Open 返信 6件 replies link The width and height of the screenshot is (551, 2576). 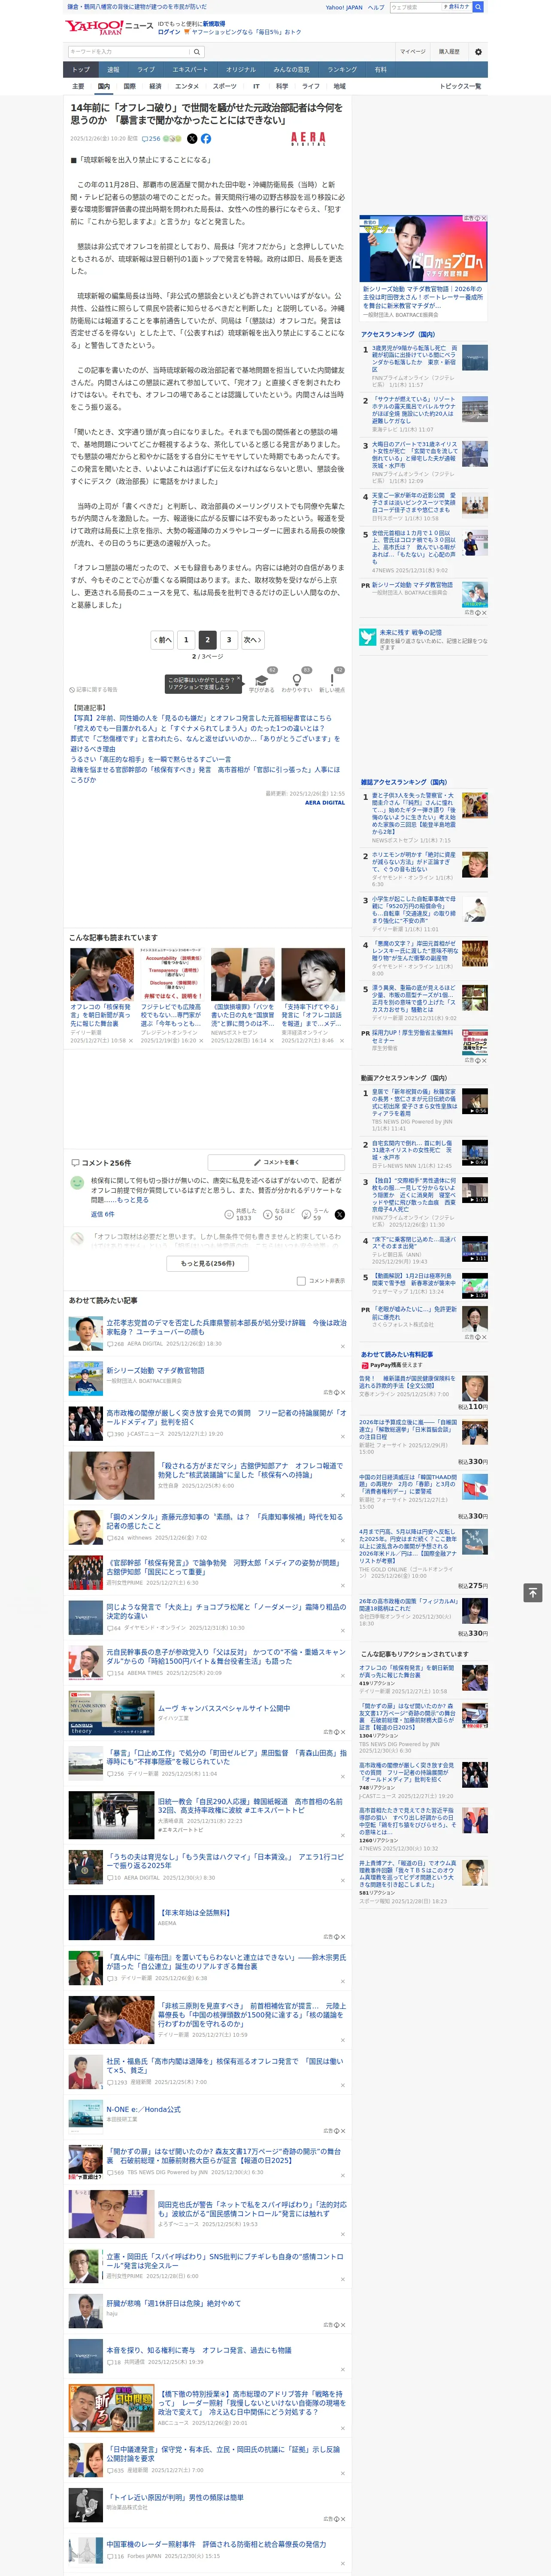click(x=103, y=1214)
